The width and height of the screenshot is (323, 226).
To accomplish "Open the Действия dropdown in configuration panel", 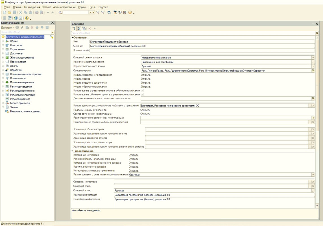I will pos(7,27).
